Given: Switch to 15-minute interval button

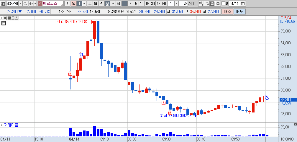Looking at the screenshot, I should 147,4.
